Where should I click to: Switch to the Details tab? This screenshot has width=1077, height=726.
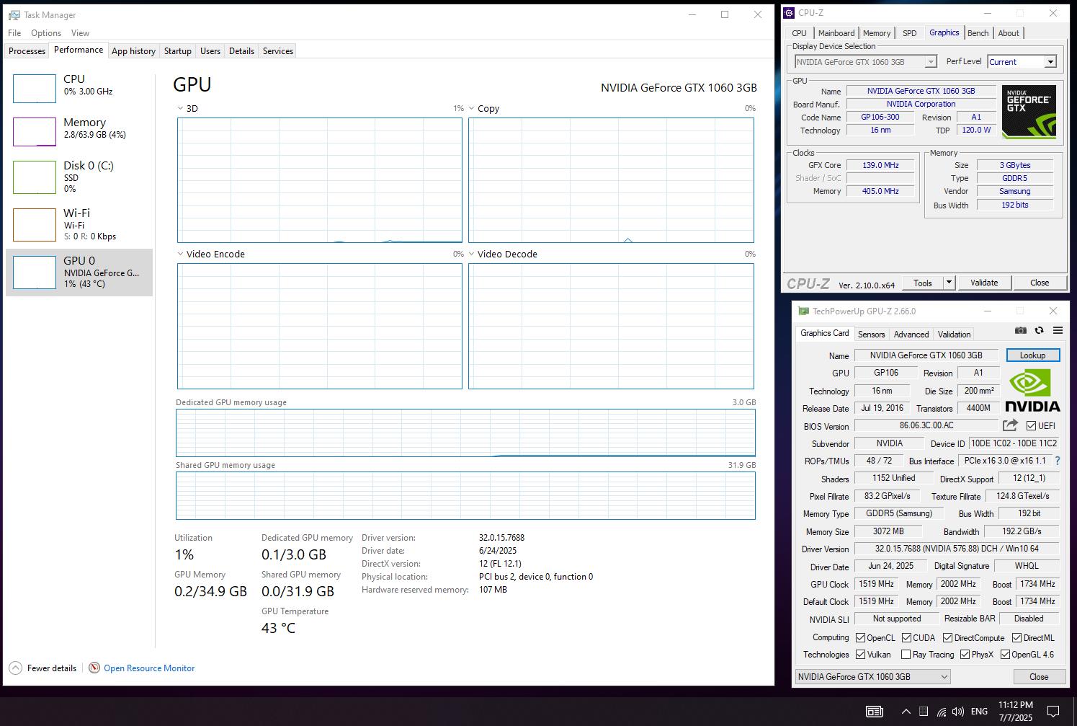click(x=241, y=51)
